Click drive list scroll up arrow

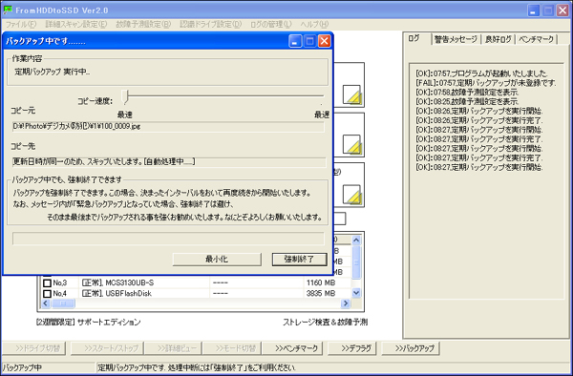356,240
